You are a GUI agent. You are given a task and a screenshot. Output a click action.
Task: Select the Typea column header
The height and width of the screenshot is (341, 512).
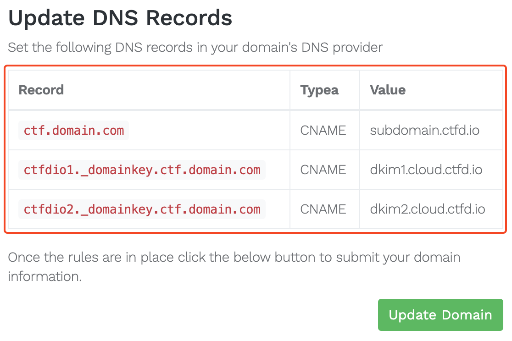[x=319, y=90]
